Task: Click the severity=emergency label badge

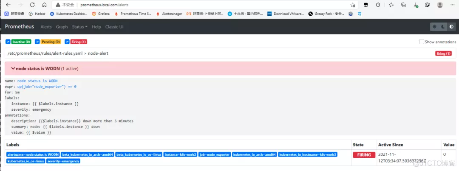Action: pos(63,161)
